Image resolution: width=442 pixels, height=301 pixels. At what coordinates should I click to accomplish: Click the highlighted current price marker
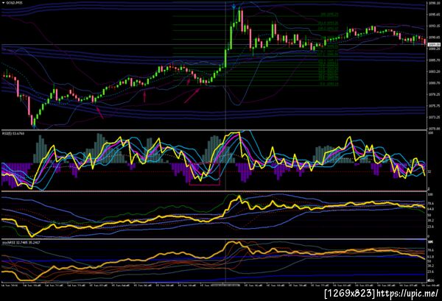point(435,44)
